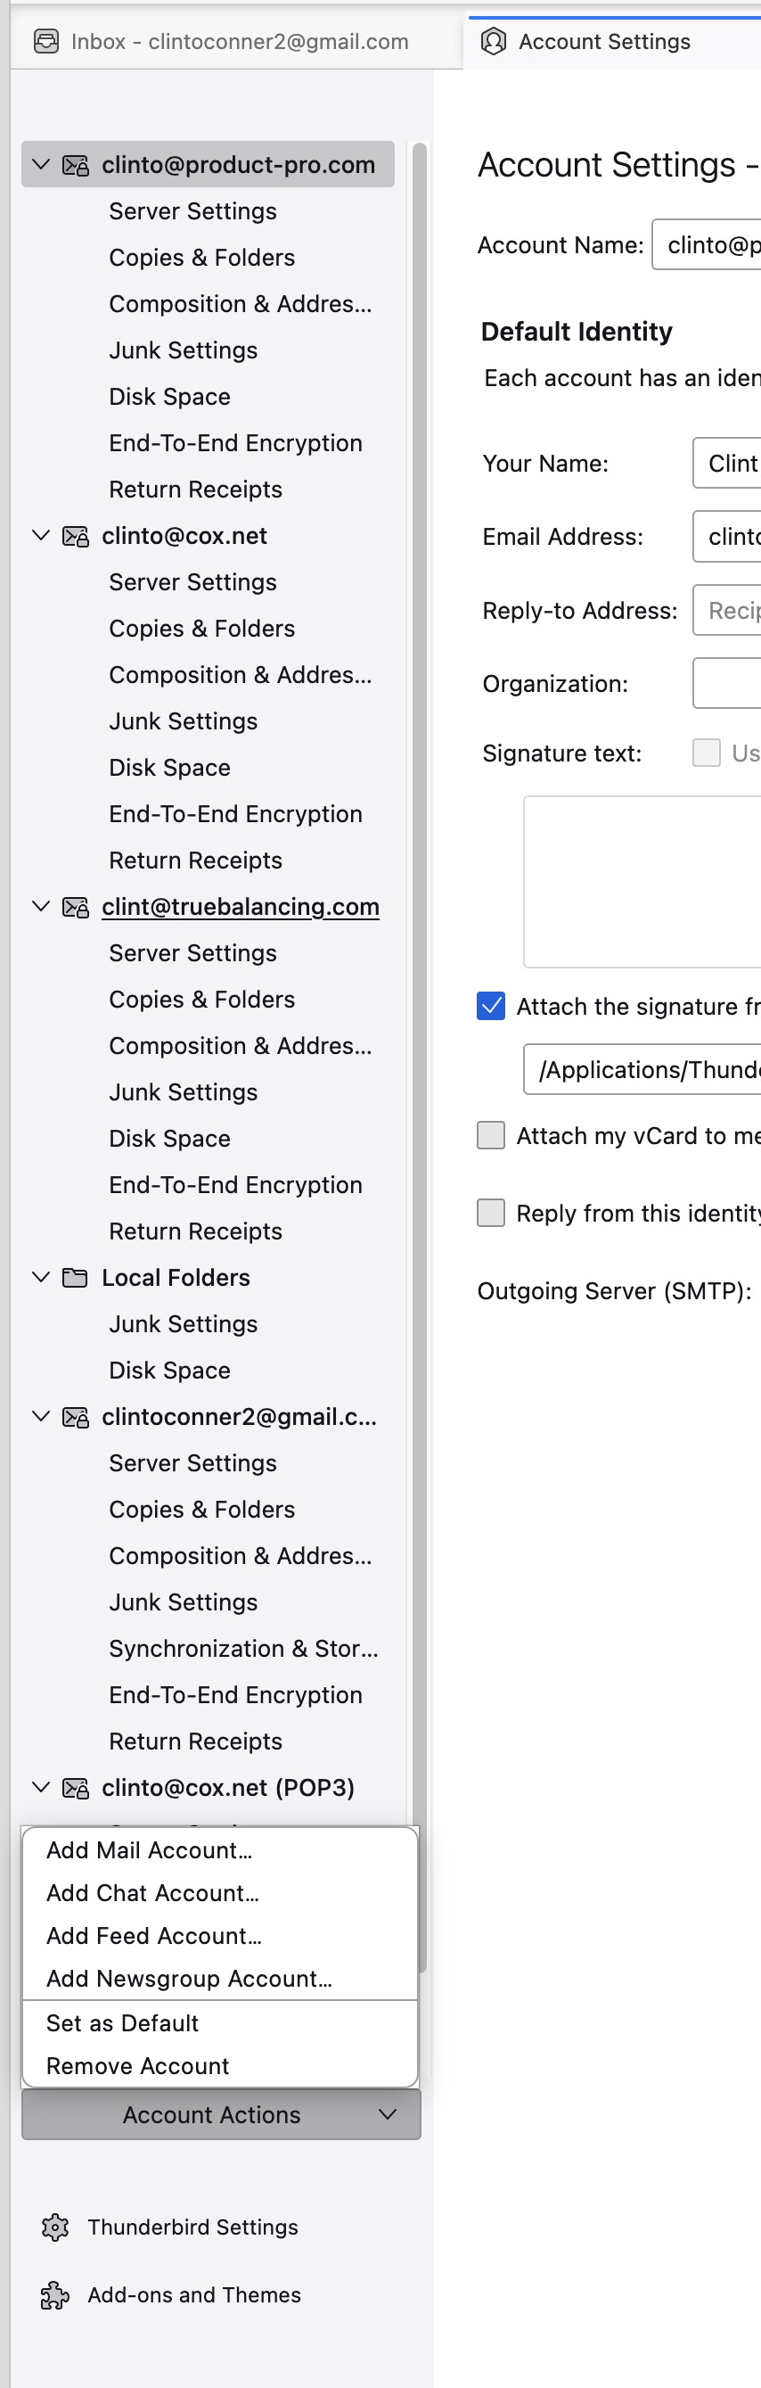
Task: Select Remove Account menu entry
Action: tap(138, 2065)
